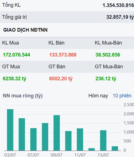Click buy value 6238.32 tỷ
134x157 pixels.
[x=15, y=79]
